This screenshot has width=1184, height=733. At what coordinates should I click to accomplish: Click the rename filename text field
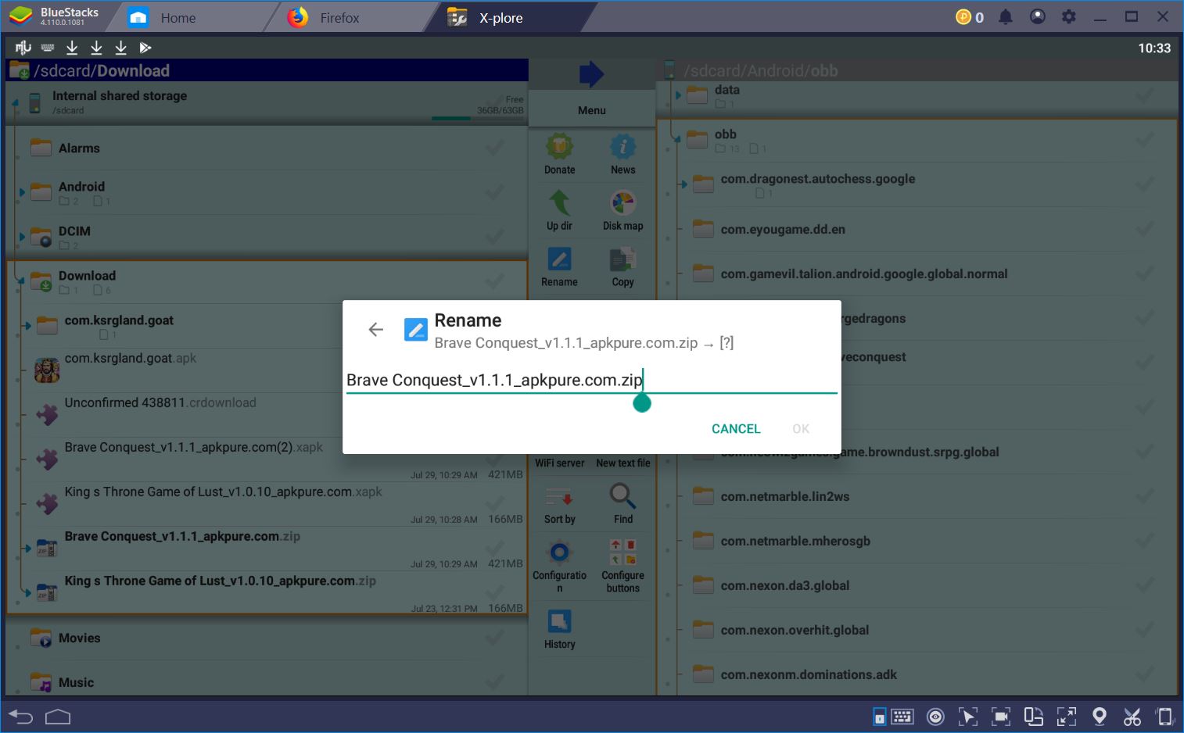pyautogui.click(x=591, y=380)
